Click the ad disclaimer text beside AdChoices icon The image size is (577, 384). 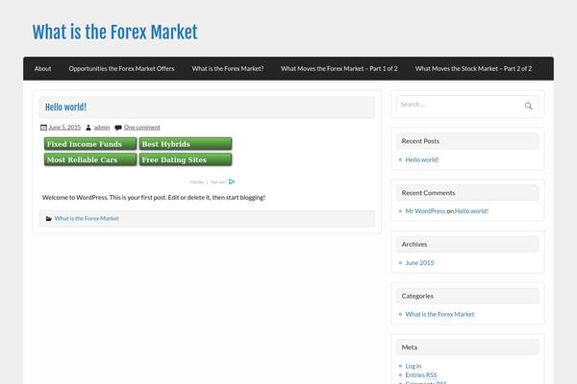coord(209,181)
